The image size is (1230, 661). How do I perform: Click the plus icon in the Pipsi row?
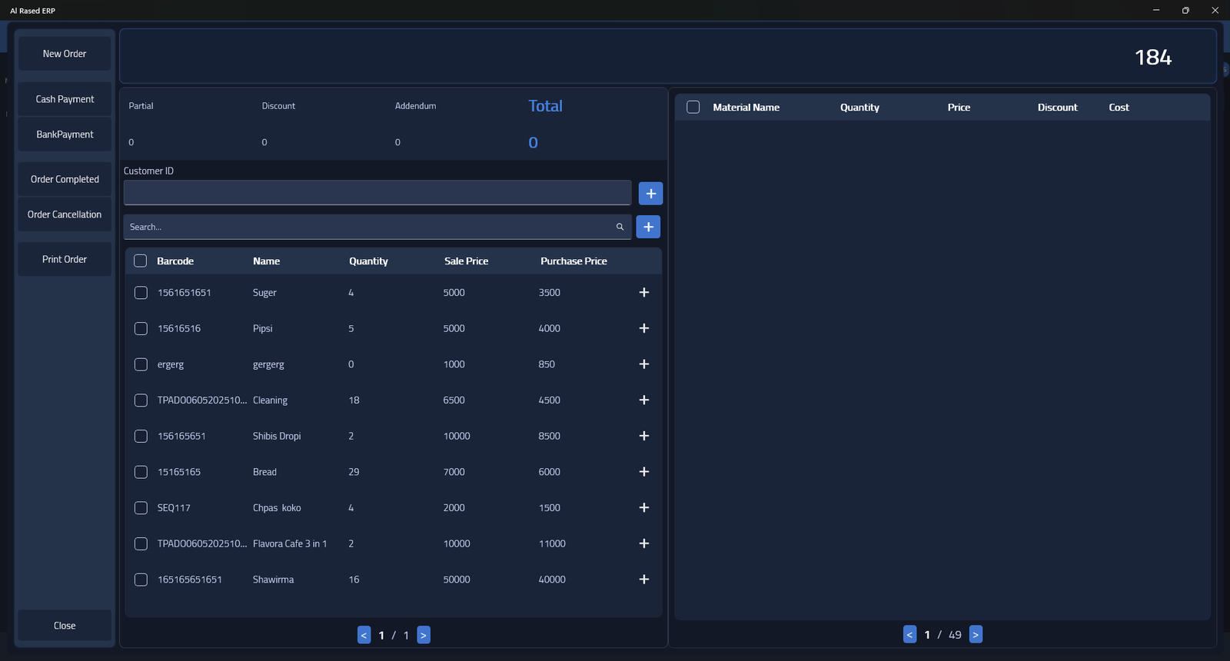point(644,328)
